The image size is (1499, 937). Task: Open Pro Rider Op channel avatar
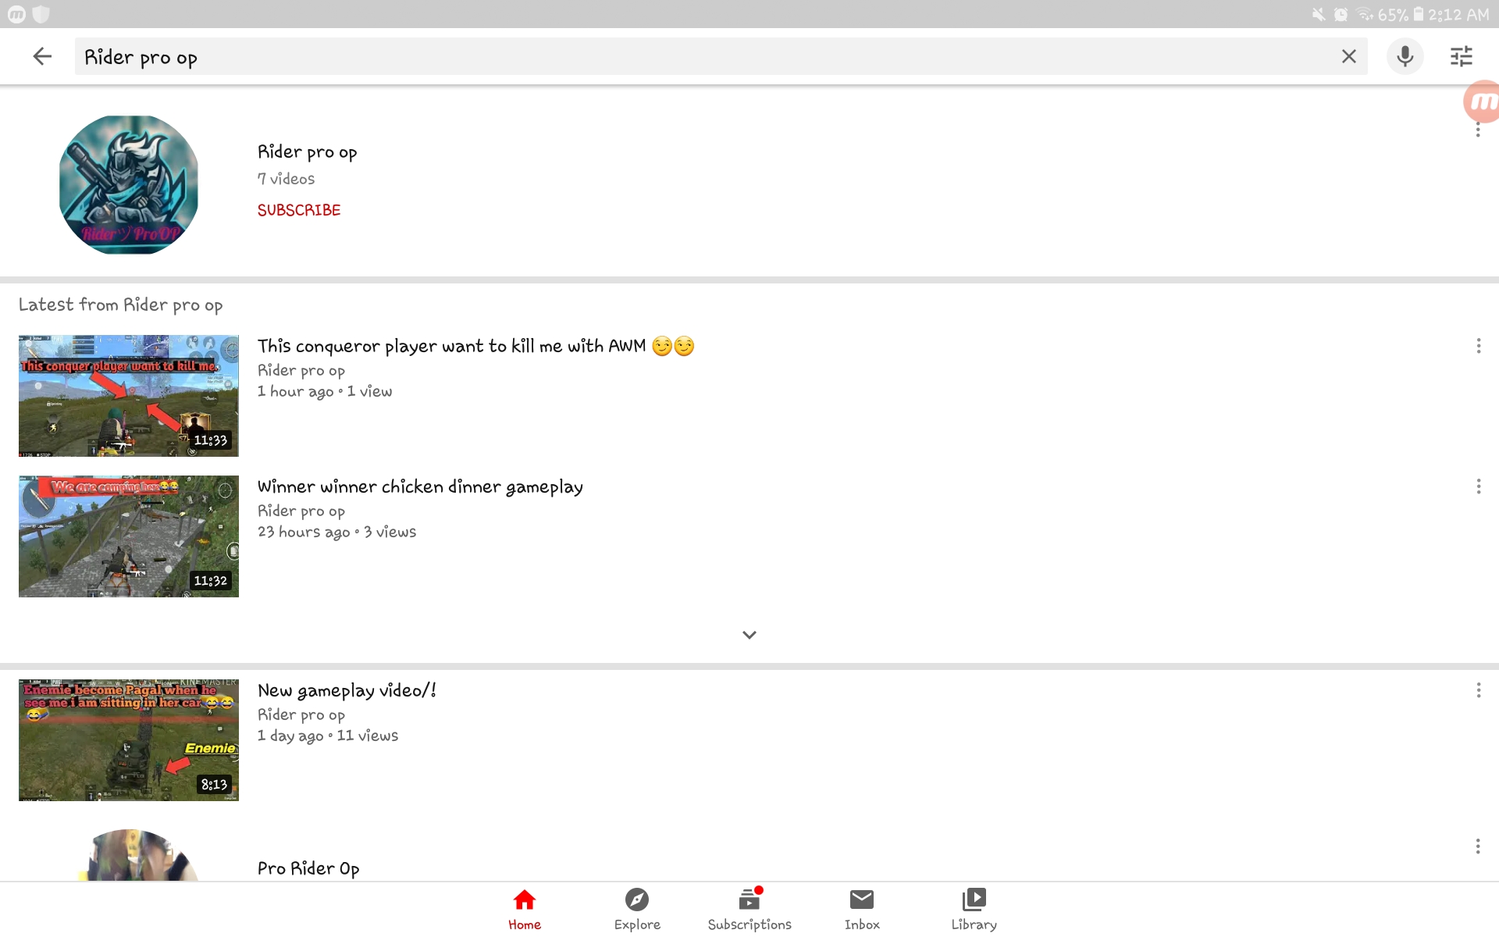point(139,856)
